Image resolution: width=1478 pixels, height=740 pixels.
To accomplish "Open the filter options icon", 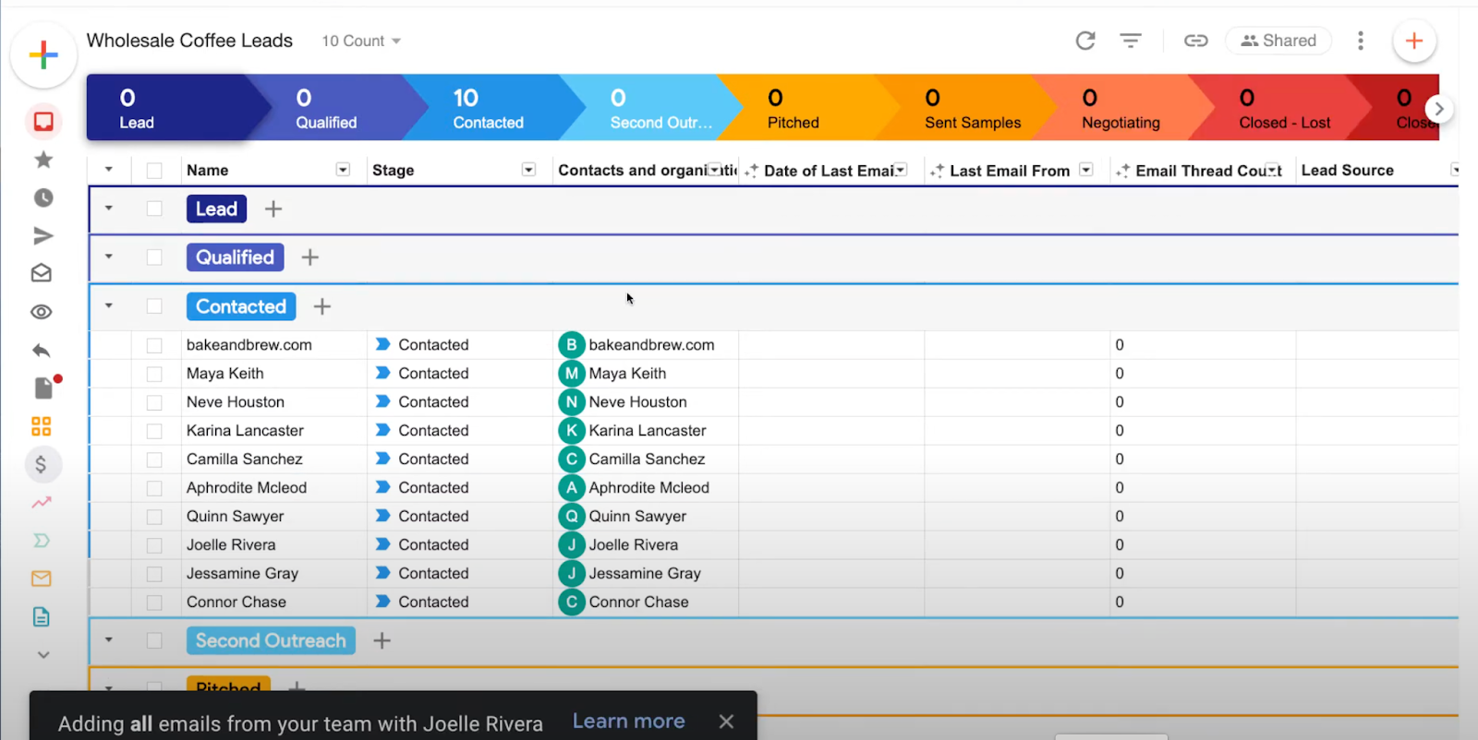I will point(1131,41).
